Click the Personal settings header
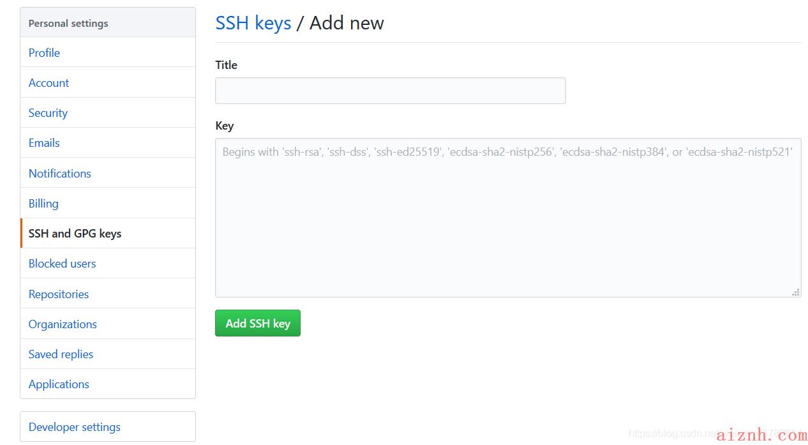The height and width of the screenshot is (445, 808). (x=108, y=23)
